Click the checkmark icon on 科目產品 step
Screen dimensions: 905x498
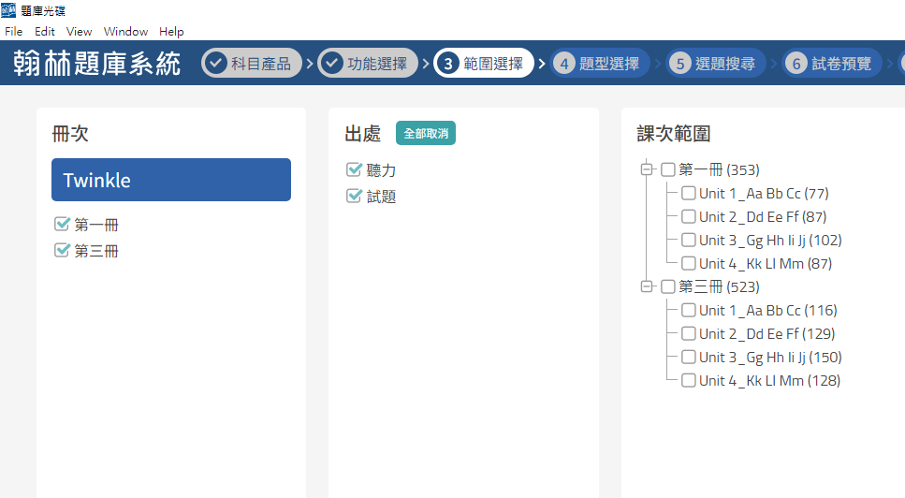(216, 63)
